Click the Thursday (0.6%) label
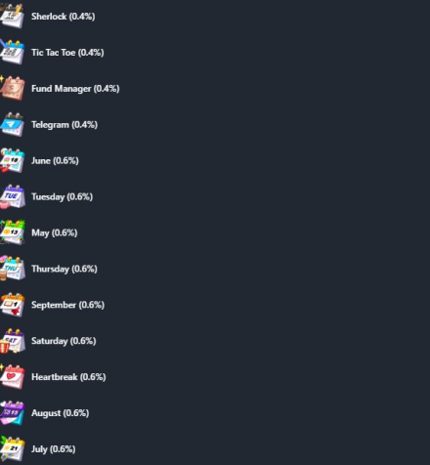The width and height of the screenshot is (430, 465). click(64, 269)
